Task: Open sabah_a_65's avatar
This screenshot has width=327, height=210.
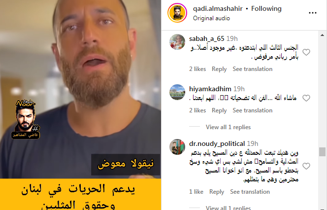Action: point(177,42)
